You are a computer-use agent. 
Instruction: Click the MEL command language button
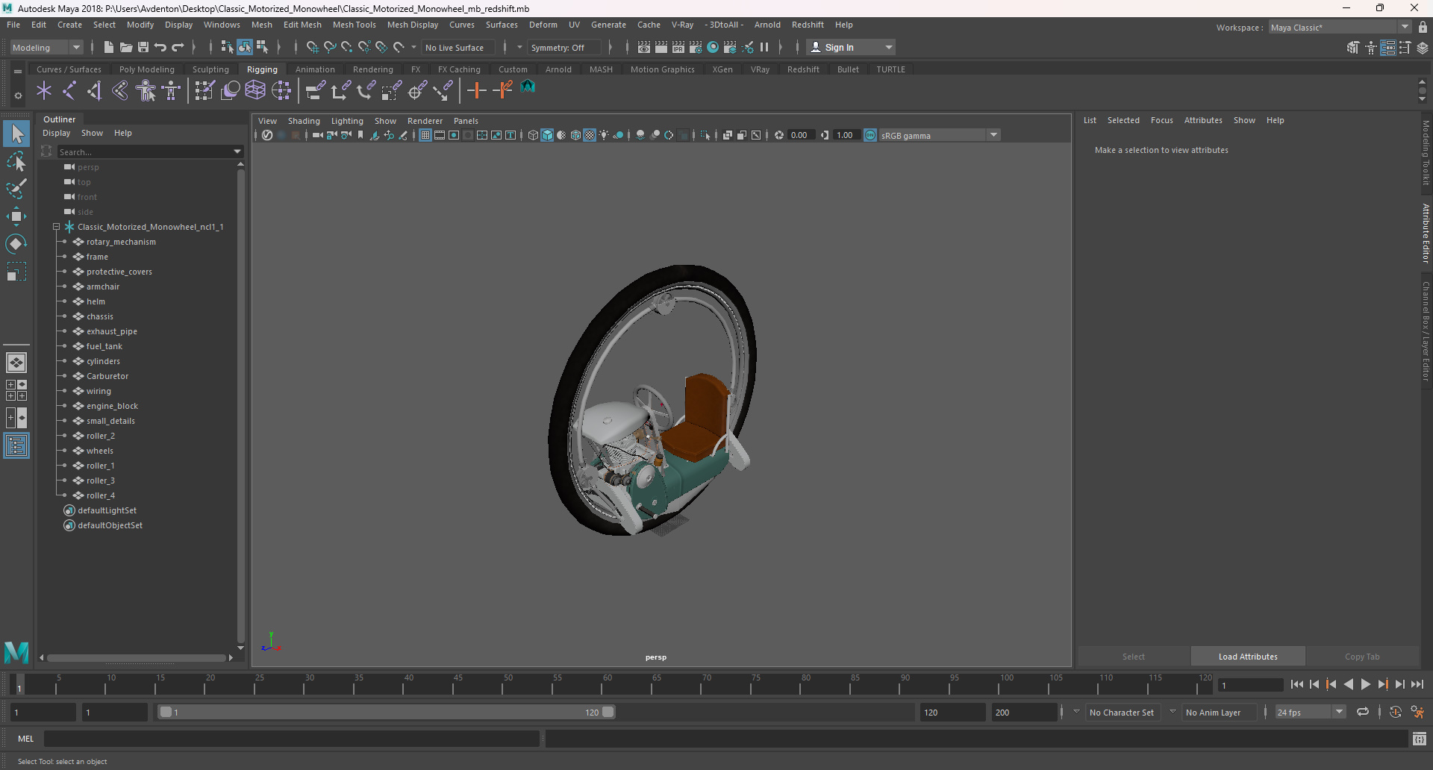[x=25, y=739]
